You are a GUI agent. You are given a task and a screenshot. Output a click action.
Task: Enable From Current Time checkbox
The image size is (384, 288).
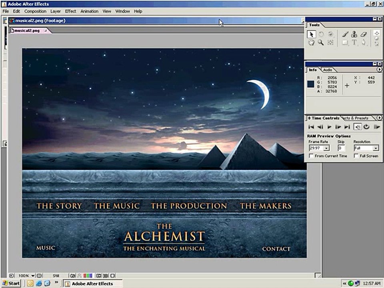(311, 156)
